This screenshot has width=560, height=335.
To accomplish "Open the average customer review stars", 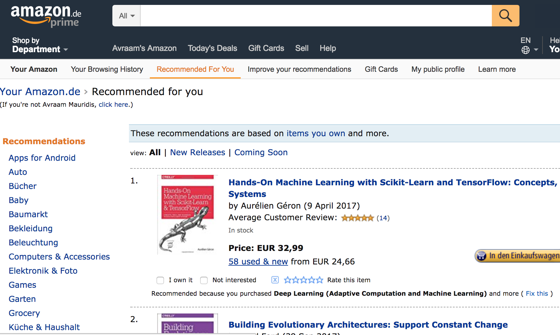I will click(x=357, y=218).
